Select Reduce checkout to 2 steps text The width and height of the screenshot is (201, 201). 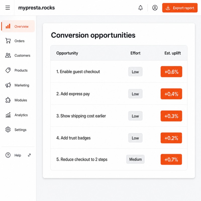(x=82, y=159)
